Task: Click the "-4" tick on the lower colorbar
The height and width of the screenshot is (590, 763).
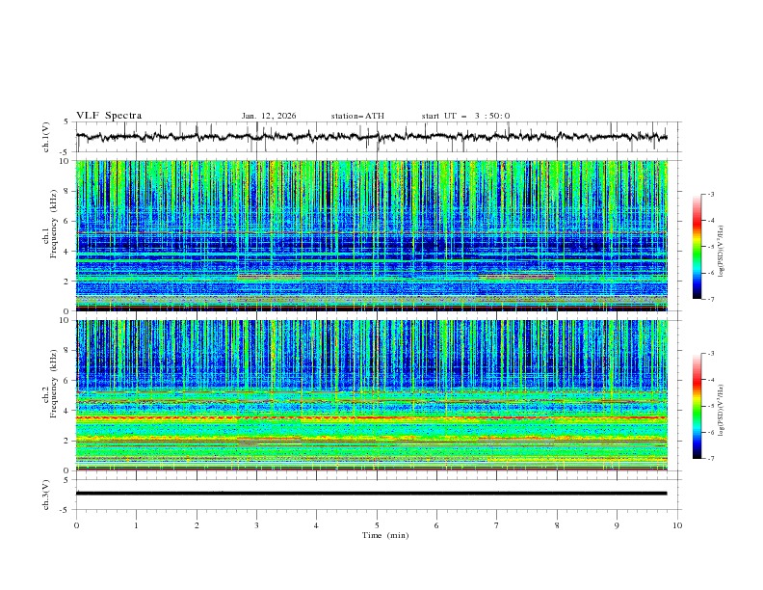Action: click(x=711, y=380)
